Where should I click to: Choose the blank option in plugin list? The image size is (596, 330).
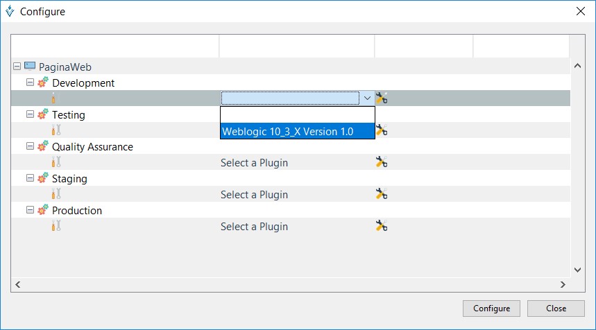point(298,114)
